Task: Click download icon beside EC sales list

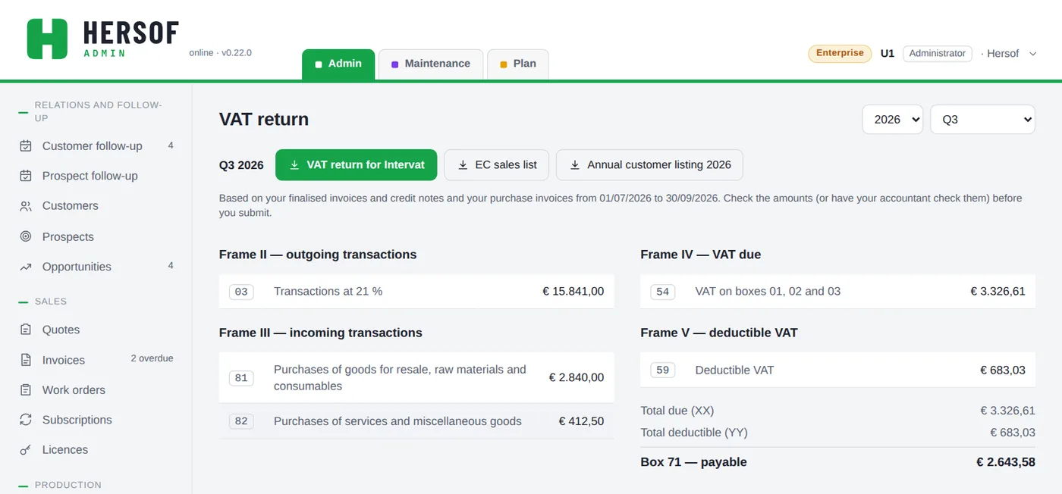Action: click(463, 165)
